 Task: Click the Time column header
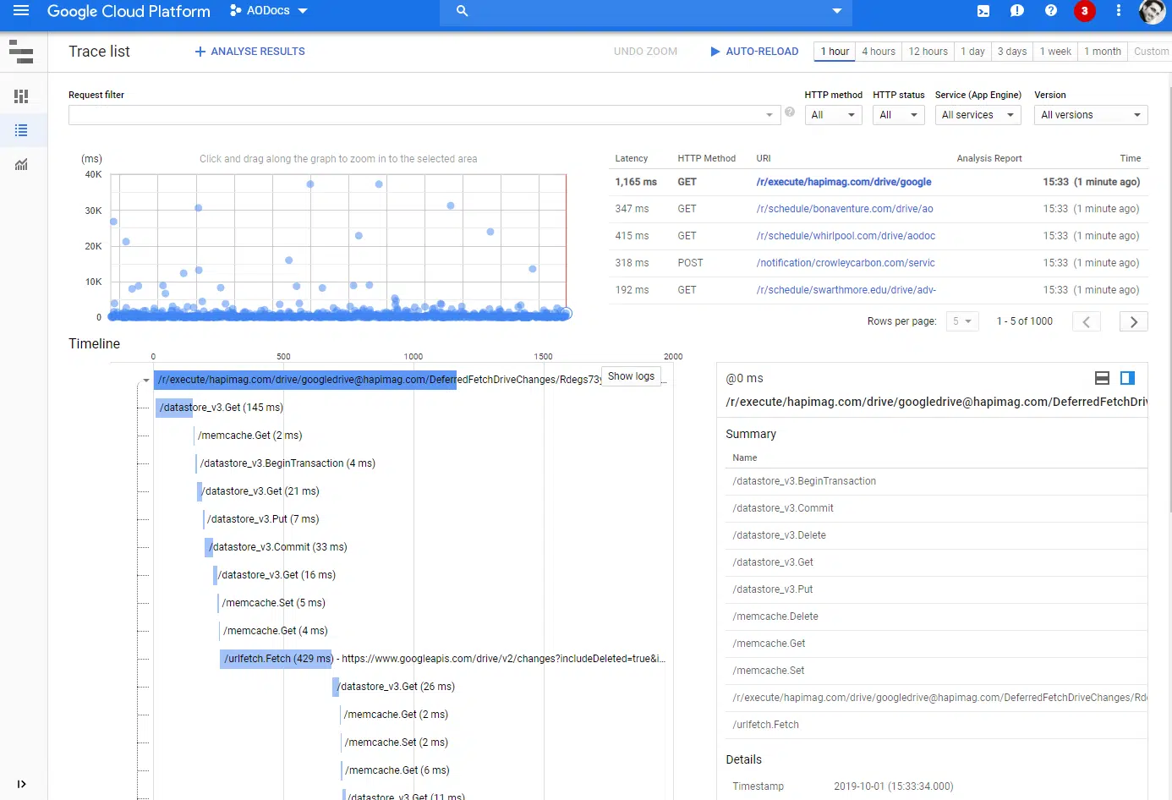click(x=1130, y=158)
